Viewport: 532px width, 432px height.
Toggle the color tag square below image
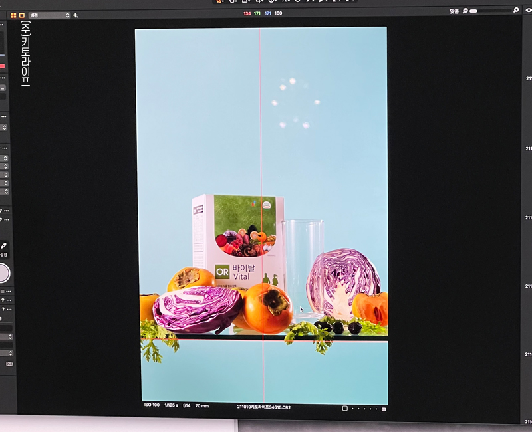(x=344, y=408)
